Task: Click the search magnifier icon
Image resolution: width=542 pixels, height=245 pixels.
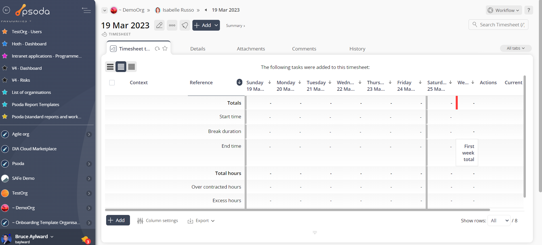Action: tap(475, 25)
